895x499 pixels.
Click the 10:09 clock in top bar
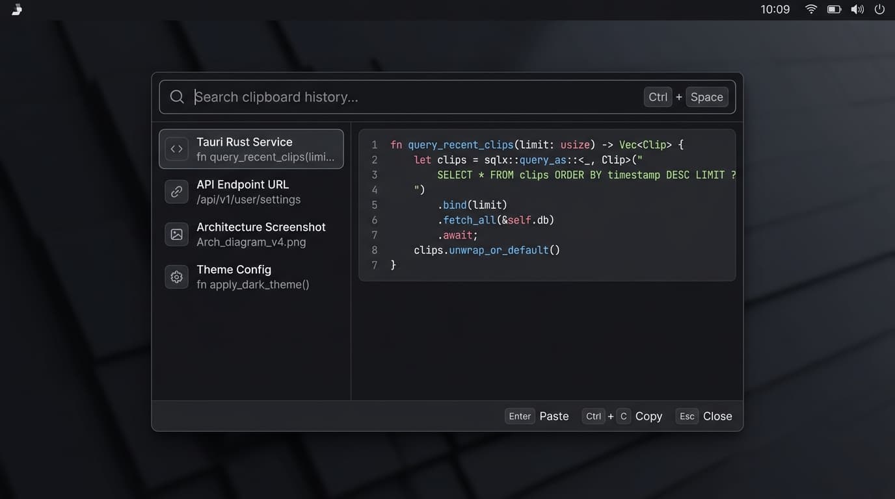[775, 9]
